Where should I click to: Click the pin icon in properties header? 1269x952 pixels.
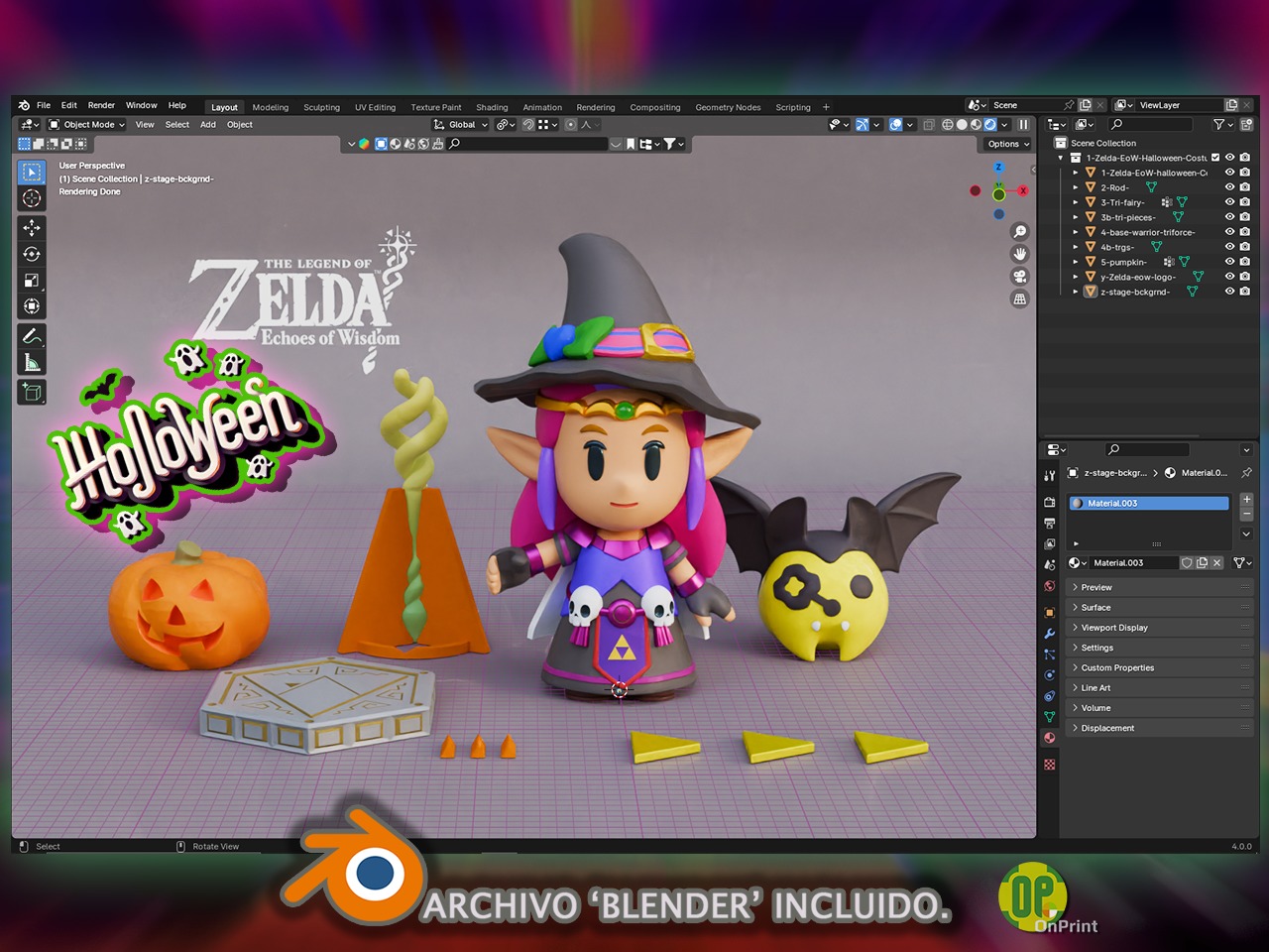(x=1246, y=473)
